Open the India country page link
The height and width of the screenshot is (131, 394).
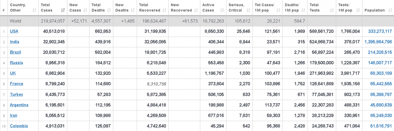(x=14, y=42)
